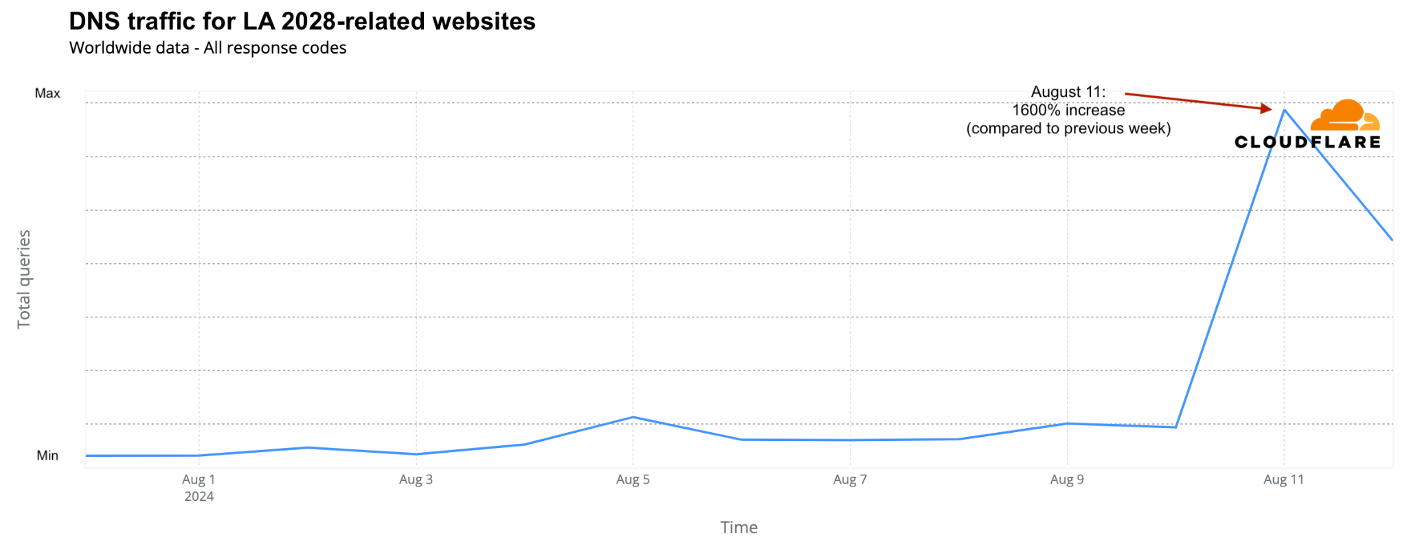Viewport: 1407px width, 540px height.
Task: Click the '2024' year label under Aug 1
Action: point(199,496)
